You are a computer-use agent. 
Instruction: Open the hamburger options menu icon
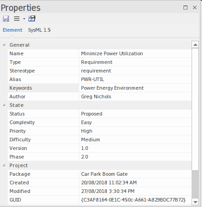[17, 19]
